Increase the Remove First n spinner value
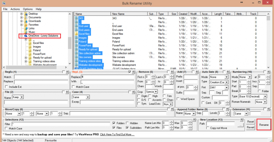Viewport: 274px width, 142px height. tap(153, 76)
